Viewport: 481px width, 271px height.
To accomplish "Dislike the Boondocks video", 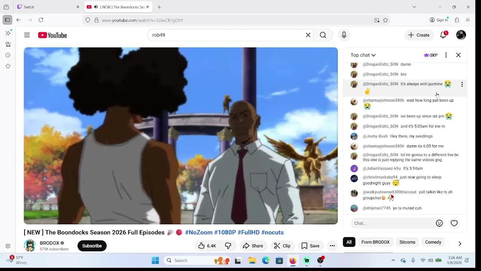I will tap(228, 246).
